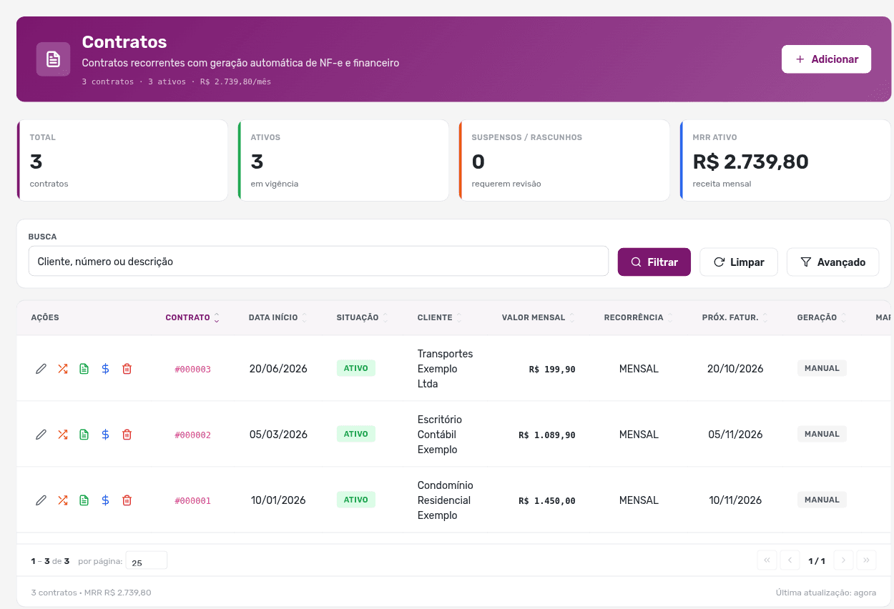This screenshot has height=609, width=894.
Task: Go to the next page of results
Action: 844,560
